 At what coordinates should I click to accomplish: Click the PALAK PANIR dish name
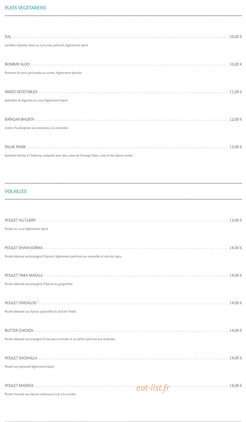point(15,147)
